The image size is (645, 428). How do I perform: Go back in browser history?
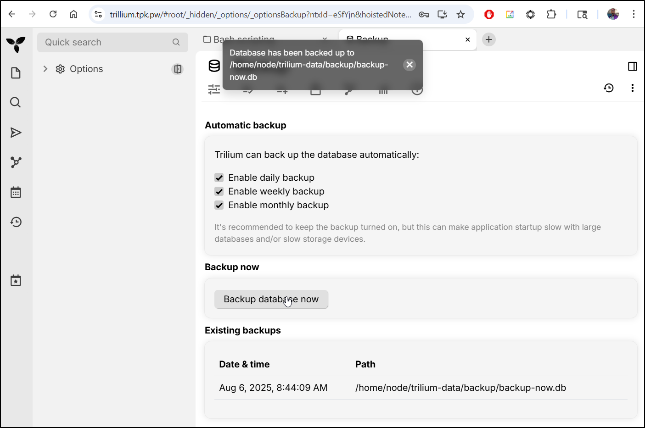12,14
